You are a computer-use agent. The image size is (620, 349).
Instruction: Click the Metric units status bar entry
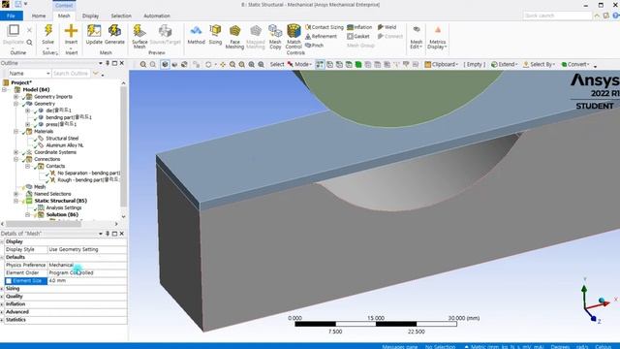click(x=506, y=347)
